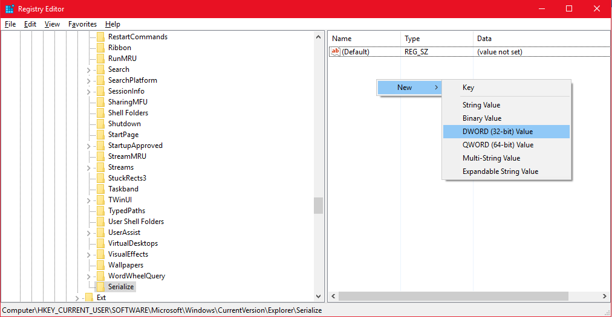The height and width of the screenshot is (317, 612).
Task: Click the Wallpapers folder icon
Action: point(101,265)
